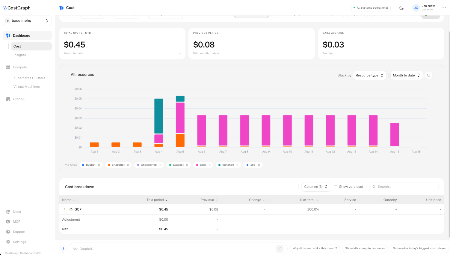Viewport: 450px width, 255px height.
Task: Click 'Why did spend spike this month?'
Action: click(x=315, y=248)
